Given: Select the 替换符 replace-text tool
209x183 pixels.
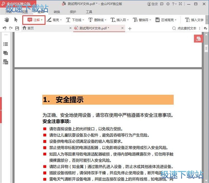Looking at the screenshot, I should coord(141,20).
